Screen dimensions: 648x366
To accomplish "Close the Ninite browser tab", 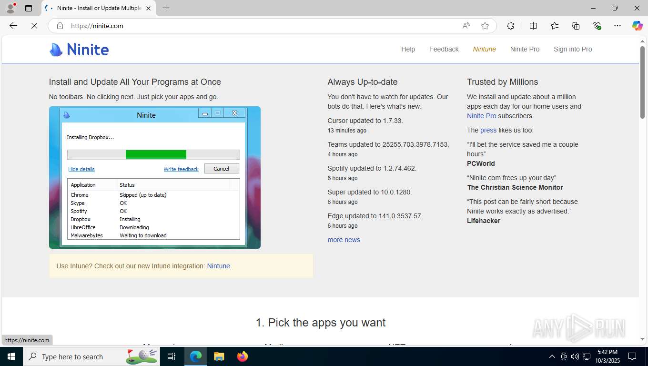I will (x=148, y=8).
